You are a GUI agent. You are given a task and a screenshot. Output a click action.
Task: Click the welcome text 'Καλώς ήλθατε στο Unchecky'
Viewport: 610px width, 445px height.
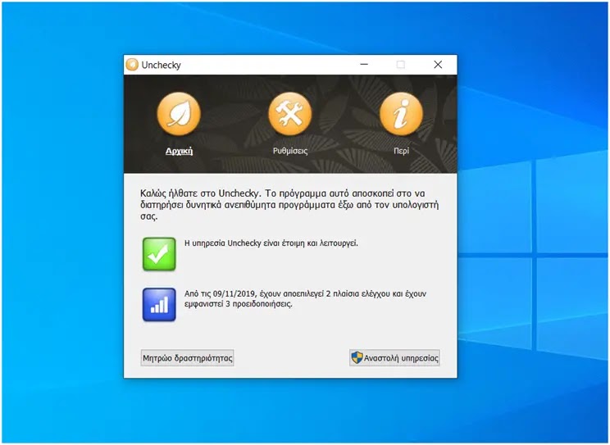[201, 193]
